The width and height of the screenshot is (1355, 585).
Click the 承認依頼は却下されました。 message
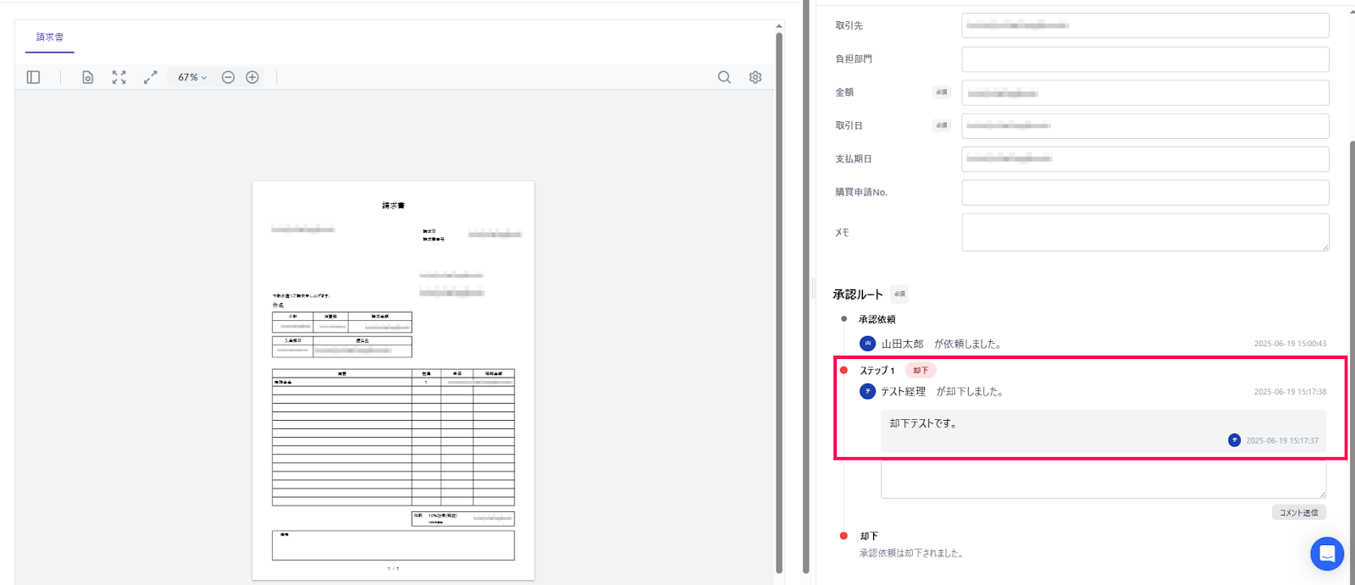(912, 553)
